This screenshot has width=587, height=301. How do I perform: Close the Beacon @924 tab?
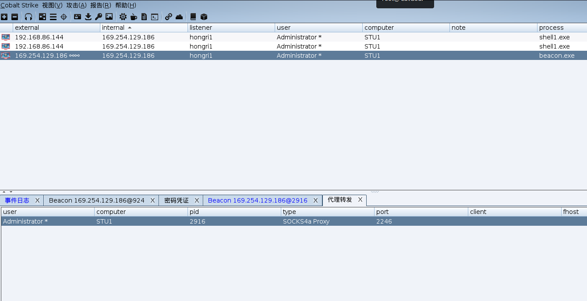152,200
